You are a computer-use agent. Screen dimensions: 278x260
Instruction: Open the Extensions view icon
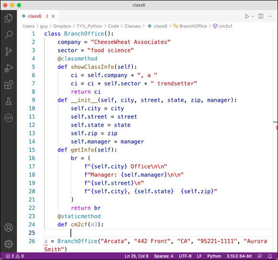[9, 84]
